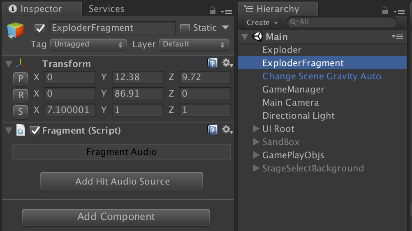Click the Add Hit Audio Source button

pos(122,182)
